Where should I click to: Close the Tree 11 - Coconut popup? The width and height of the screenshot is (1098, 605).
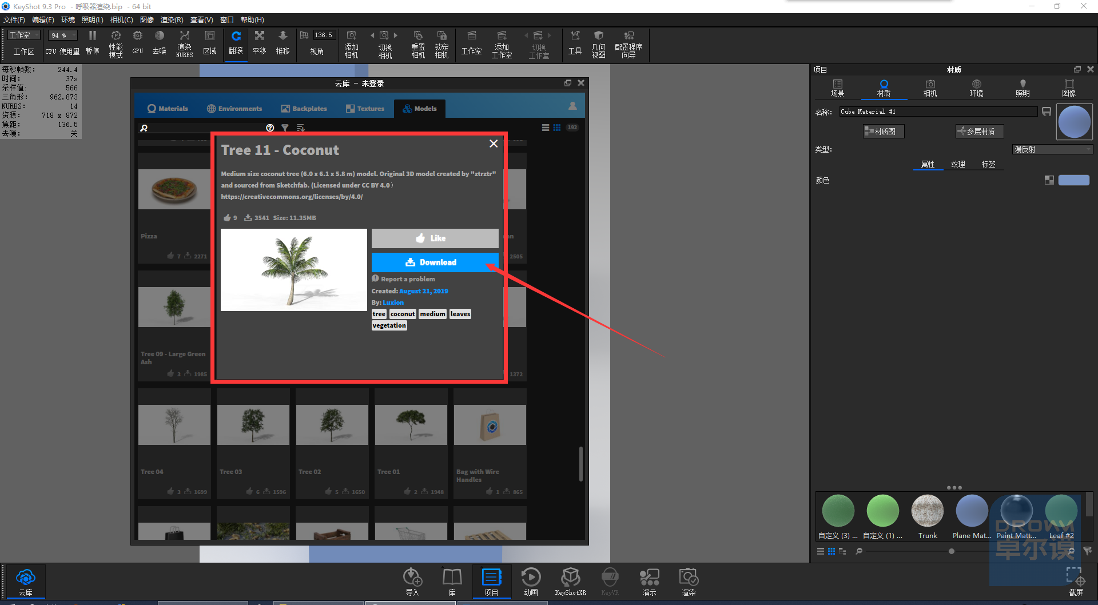pos(494,144)
